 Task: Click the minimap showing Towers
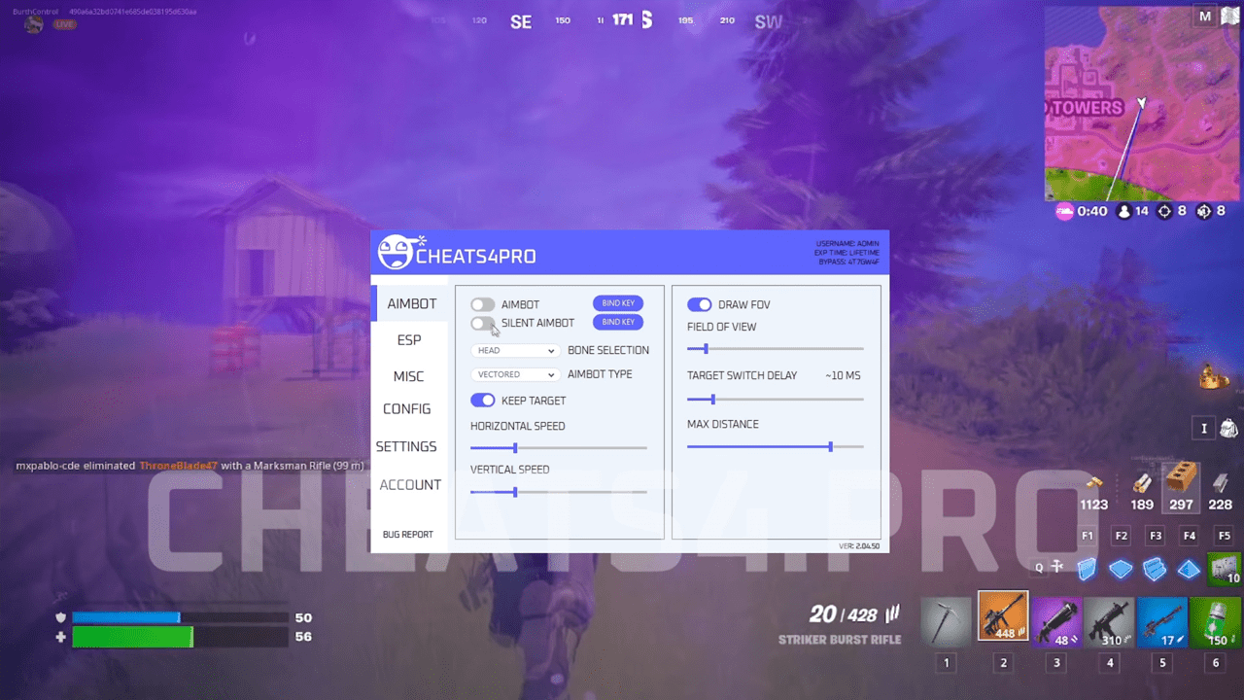1142,102
